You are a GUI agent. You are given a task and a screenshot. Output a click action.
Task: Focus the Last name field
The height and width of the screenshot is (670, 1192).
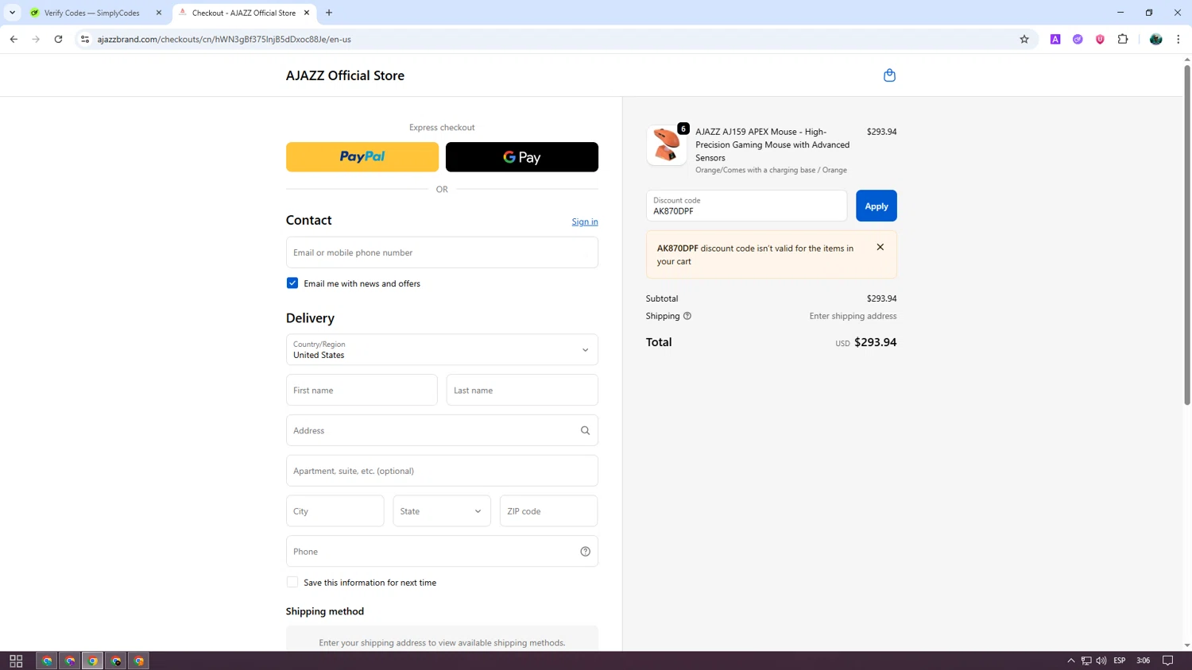tap(522, 390)
